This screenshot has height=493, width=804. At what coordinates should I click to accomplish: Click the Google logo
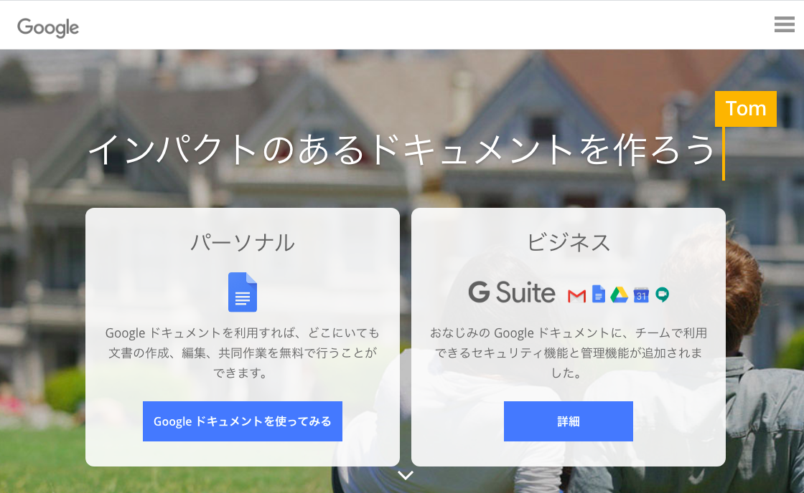(48, 28)
